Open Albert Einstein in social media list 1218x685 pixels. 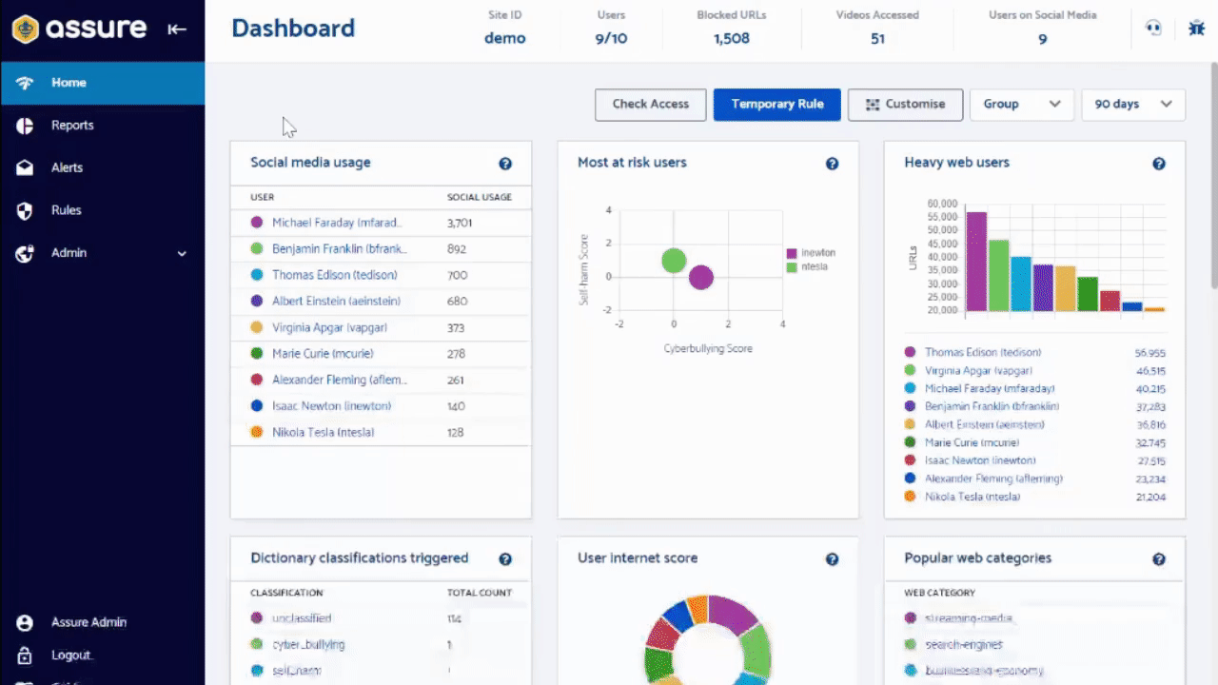pyautogui.click(x=336, y=301)
